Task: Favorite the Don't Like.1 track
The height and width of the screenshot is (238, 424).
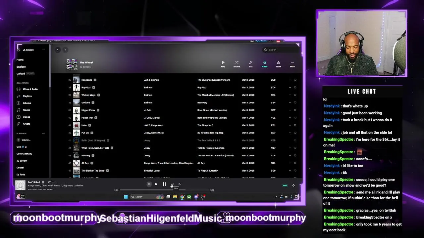Action: coord(49,182)
